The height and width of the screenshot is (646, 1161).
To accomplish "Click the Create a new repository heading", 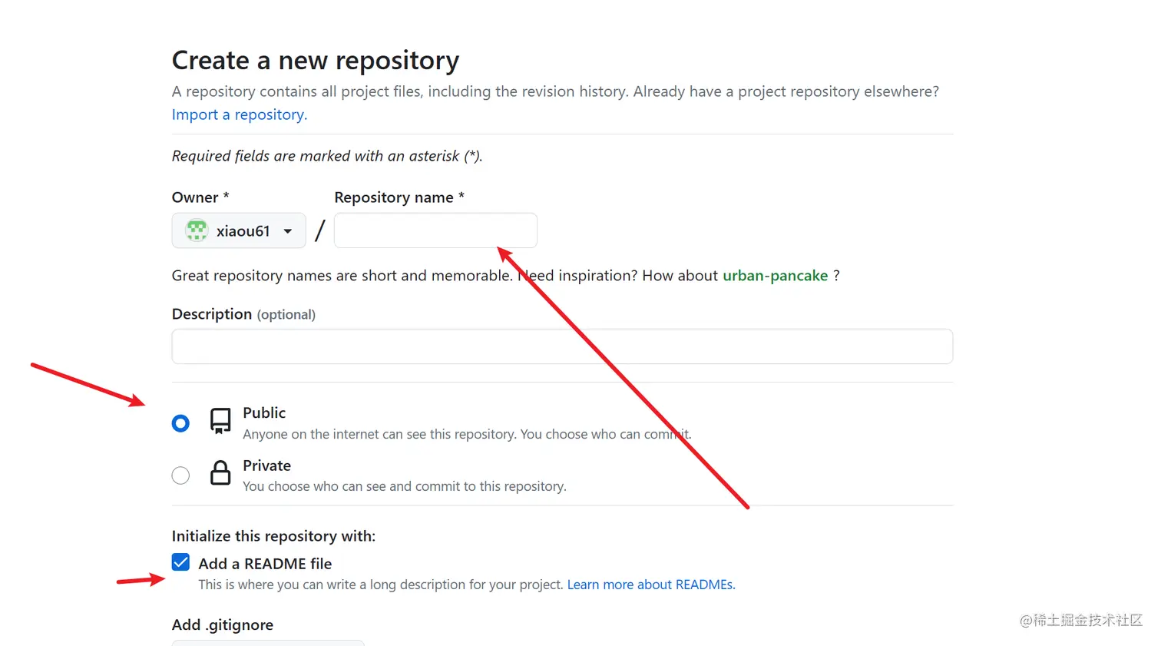I will pos(316,60).
